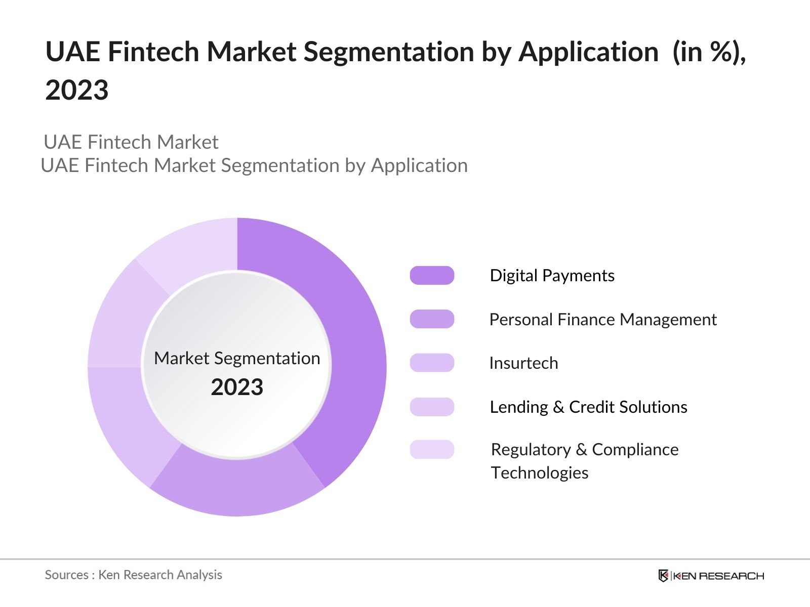
Task: Click the red K emblem in the logo
Action: (x=664, y=575)
